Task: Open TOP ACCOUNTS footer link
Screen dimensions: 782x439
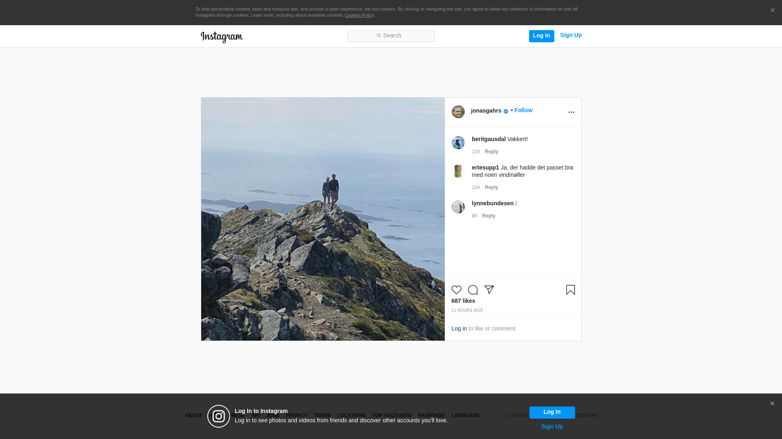Action: (392, 415)
